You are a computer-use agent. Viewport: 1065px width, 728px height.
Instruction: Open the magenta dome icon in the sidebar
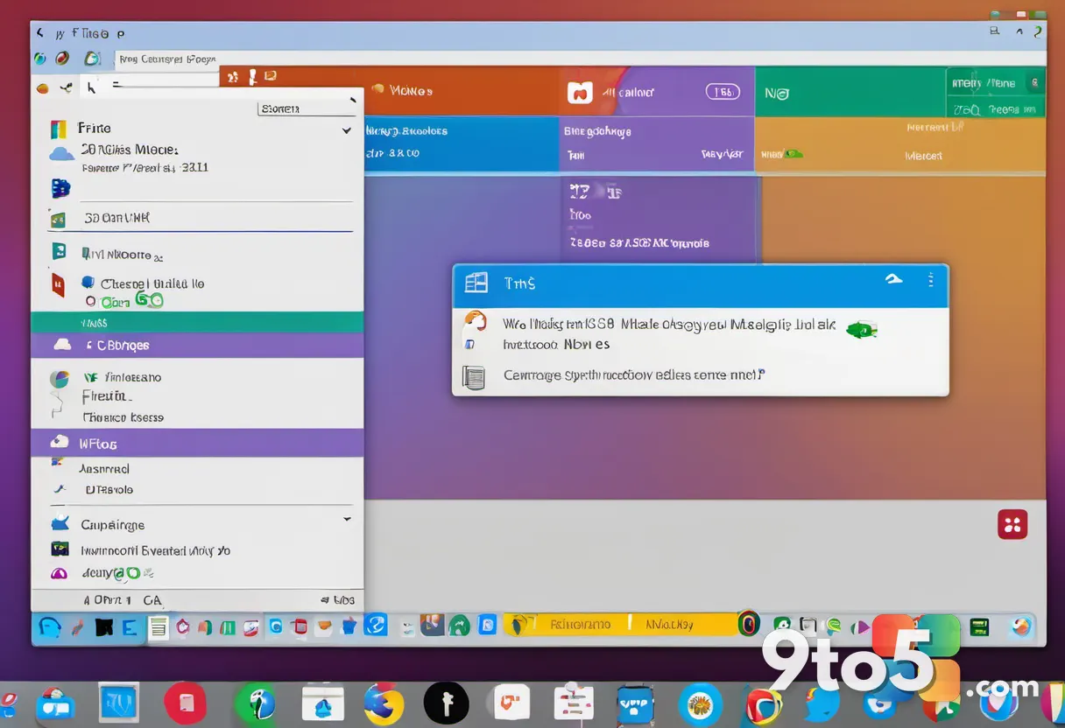[59, 574]
